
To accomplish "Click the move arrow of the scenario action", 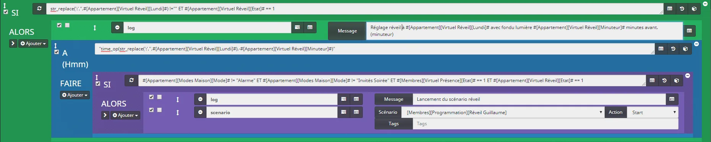I will (x=178, y=113).
